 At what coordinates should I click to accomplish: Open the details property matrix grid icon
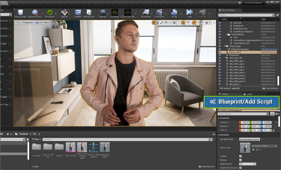point(272,114)
